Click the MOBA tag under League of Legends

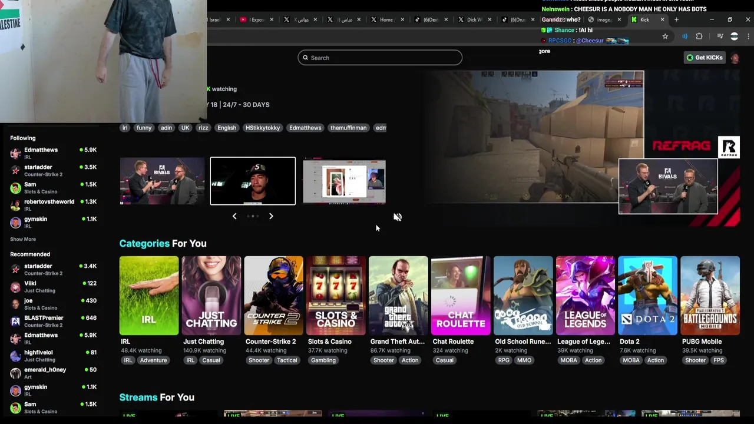point(569,360)
